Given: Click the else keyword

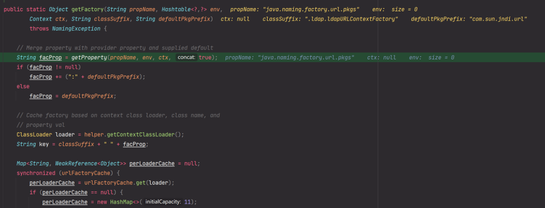Looking at the screenshot, I should (23, 87).
